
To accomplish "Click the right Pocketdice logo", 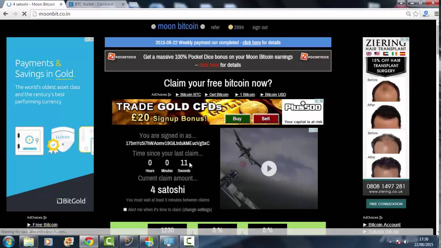I will pyautogui.click(x=314, y=57).
